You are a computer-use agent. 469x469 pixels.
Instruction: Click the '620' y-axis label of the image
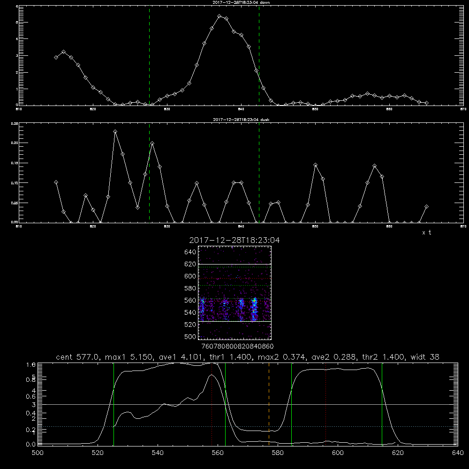190,264
